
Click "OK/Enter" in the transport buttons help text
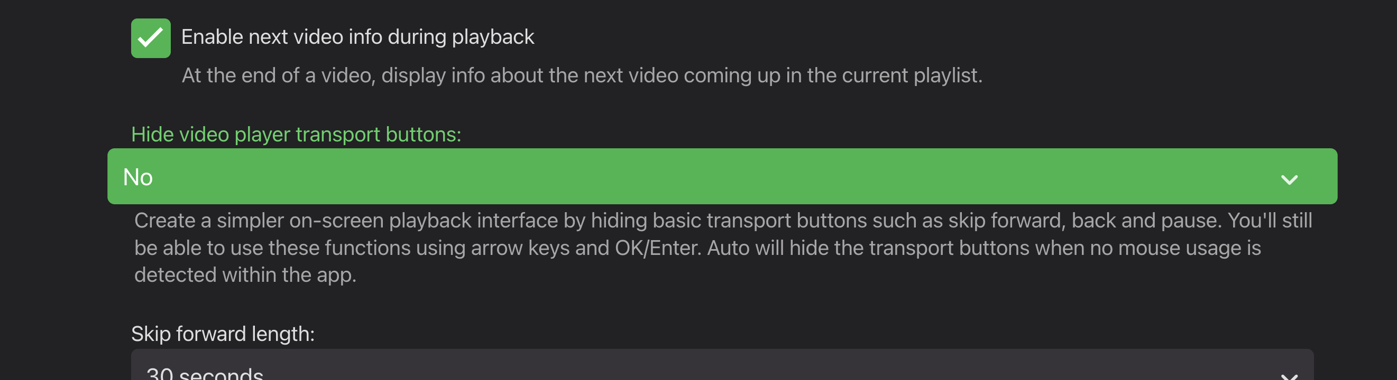coord(657,248)
